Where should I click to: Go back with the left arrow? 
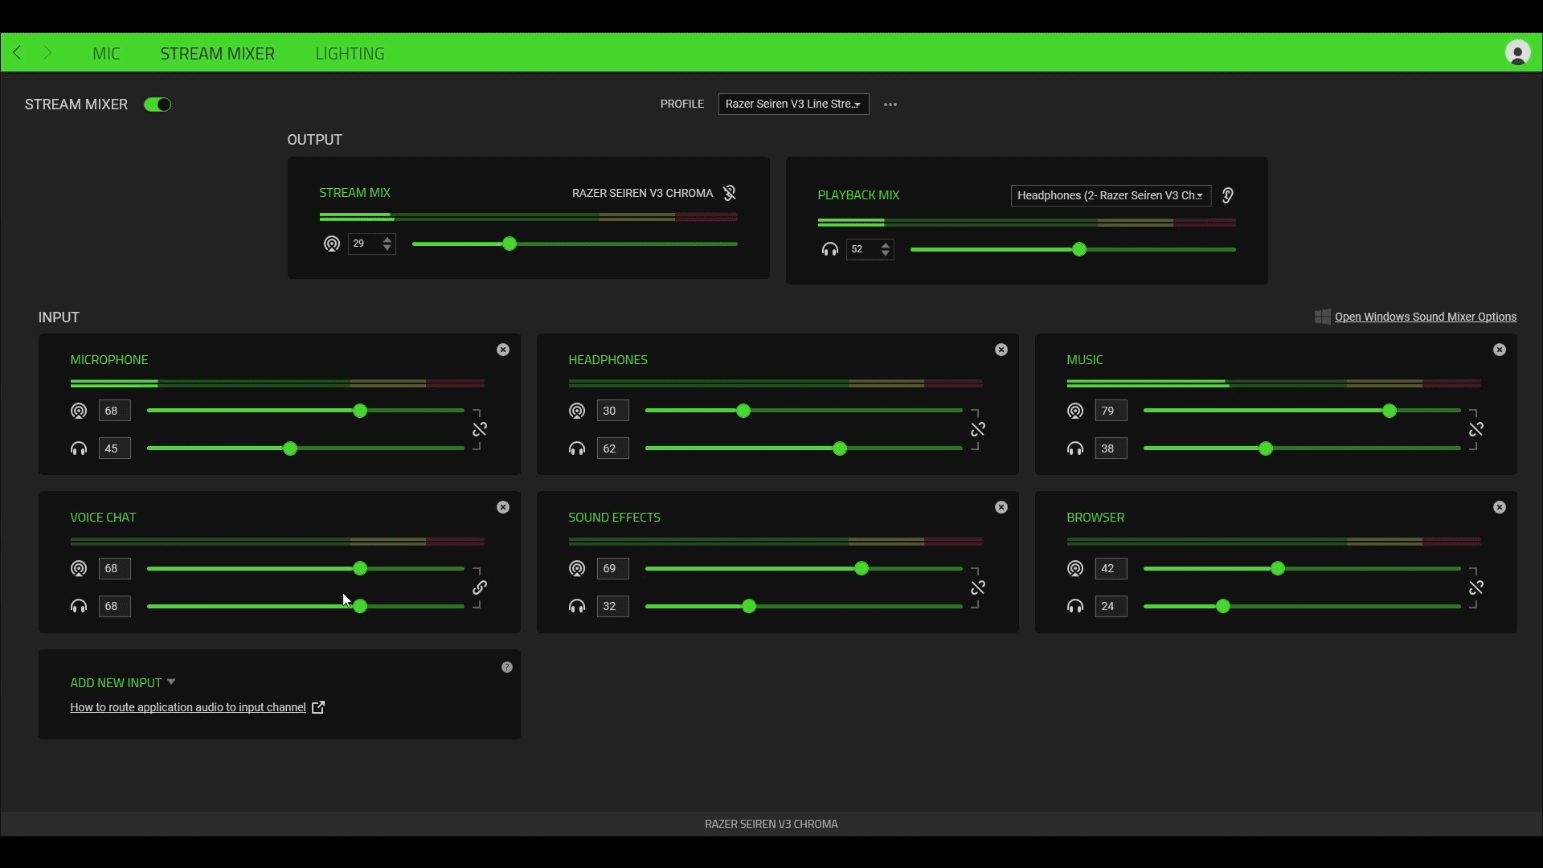(17, 53)
